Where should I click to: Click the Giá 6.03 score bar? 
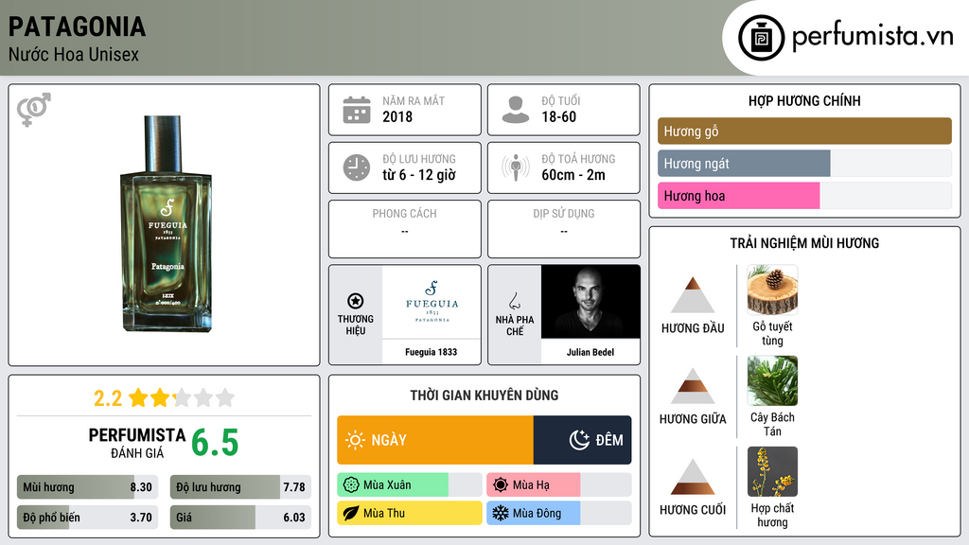pos(240,518)
